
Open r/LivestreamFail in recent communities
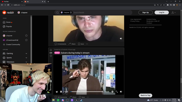coord(12,40)
